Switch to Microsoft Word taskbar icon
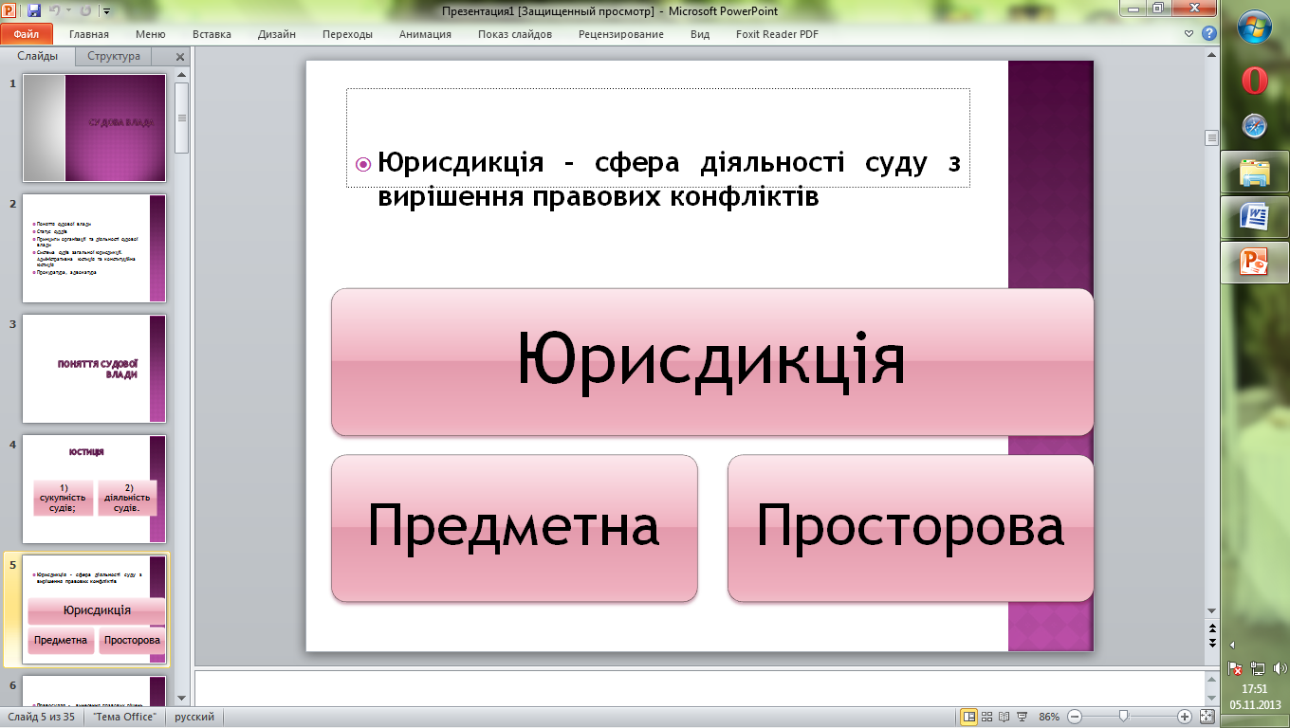Viewport: 1290px width, 728px height. point(1255,217)
